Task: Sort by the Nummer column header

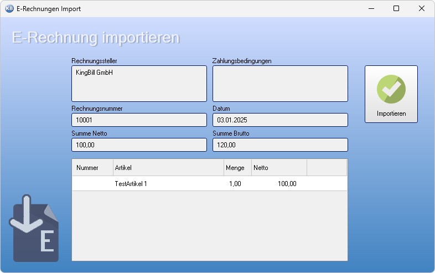Action: point(92,167)
